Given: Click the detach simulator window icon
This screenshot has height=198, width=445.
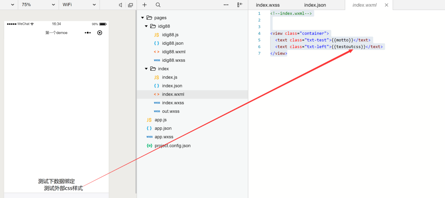Looking at the screenshot, I should coord(130,5).
